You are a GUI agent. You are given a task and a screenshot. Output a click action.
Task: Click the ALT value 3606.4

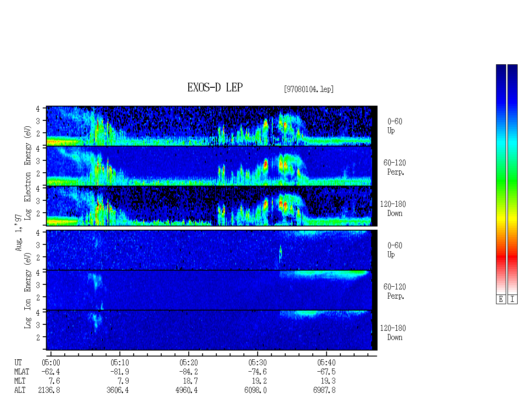pyautogui.click(x=118, y=391)
